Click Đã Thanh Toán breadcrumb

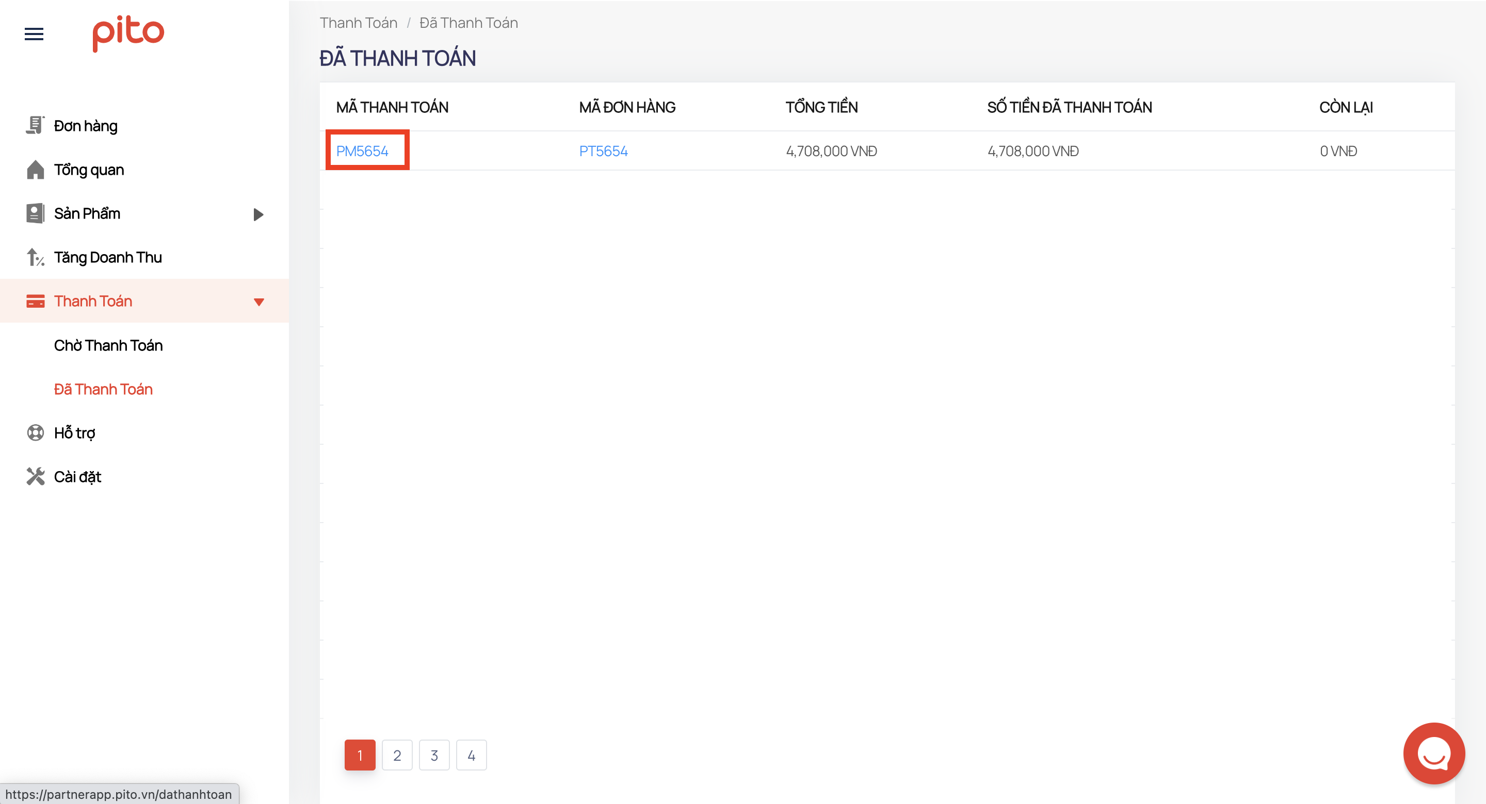[469, 23]
